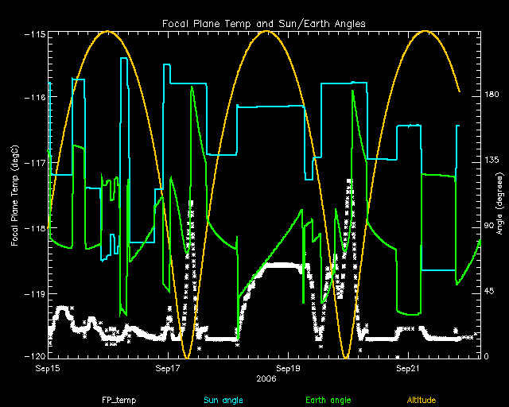The height and width of the screenshot is (407, 509).
Task: Select the -119 temperature tick label
Action: click(33, 293)
